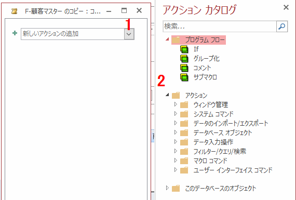Select フィルター/クエリ/検索 text
Viewport: 296px width, 200px height.
click(220, 151)
